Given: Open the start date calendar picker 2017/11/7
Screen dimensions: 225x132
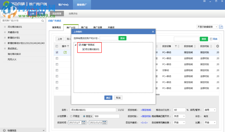Looking at the screenshot, I should tap(83, 123).
